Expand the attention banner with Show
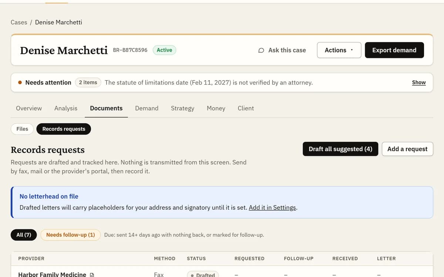The width and height of the screenshot is (444, 277). [x=419, y=82]
